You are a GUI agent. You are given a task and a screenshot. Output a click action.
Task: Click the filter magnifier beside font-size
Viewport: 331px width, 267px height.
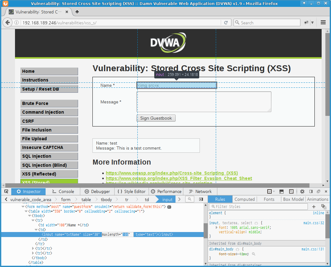pos(254,254)
